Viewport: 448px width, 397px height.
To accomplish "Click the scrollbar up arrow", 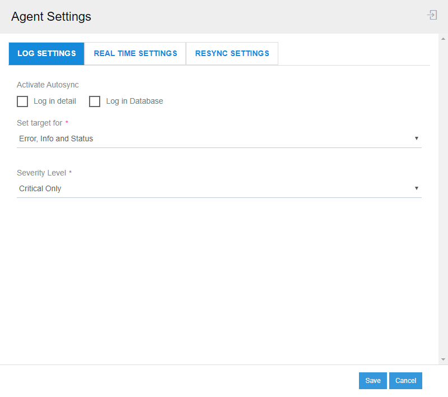I will coord(443,39).
